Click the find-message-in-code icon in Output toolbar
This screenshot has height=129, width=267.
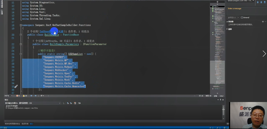pyautogui.click(x=64, y=103)
